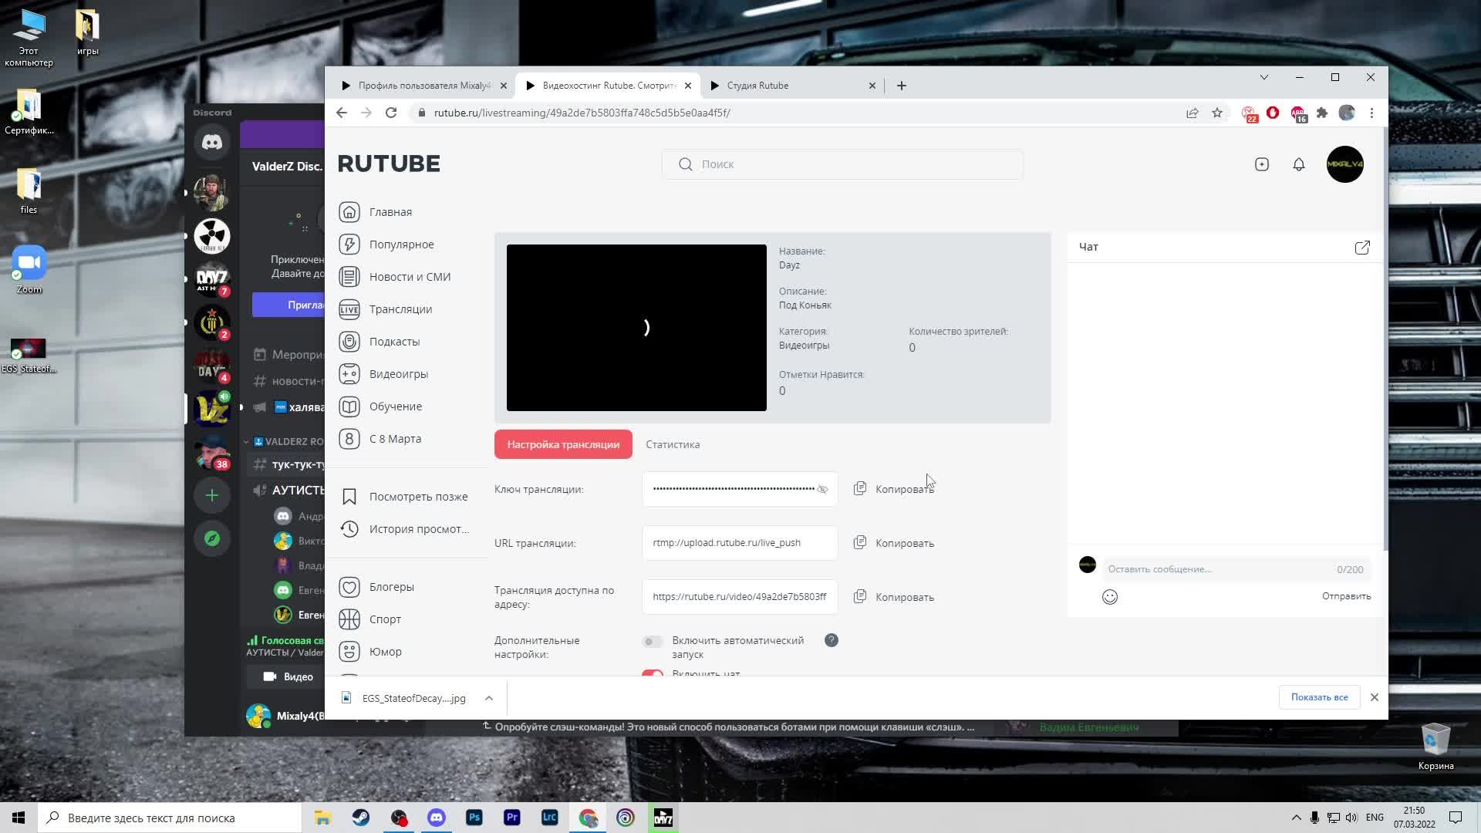1481x833 pixels.
Task: Click Показать все downloads button
Action: click(x=1319, y=697)
